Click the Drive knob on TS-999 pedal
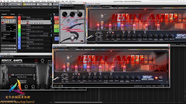Image resolution: width=186 pixels, height=104 pixels. pyautogui.click(x=65, y=14)
